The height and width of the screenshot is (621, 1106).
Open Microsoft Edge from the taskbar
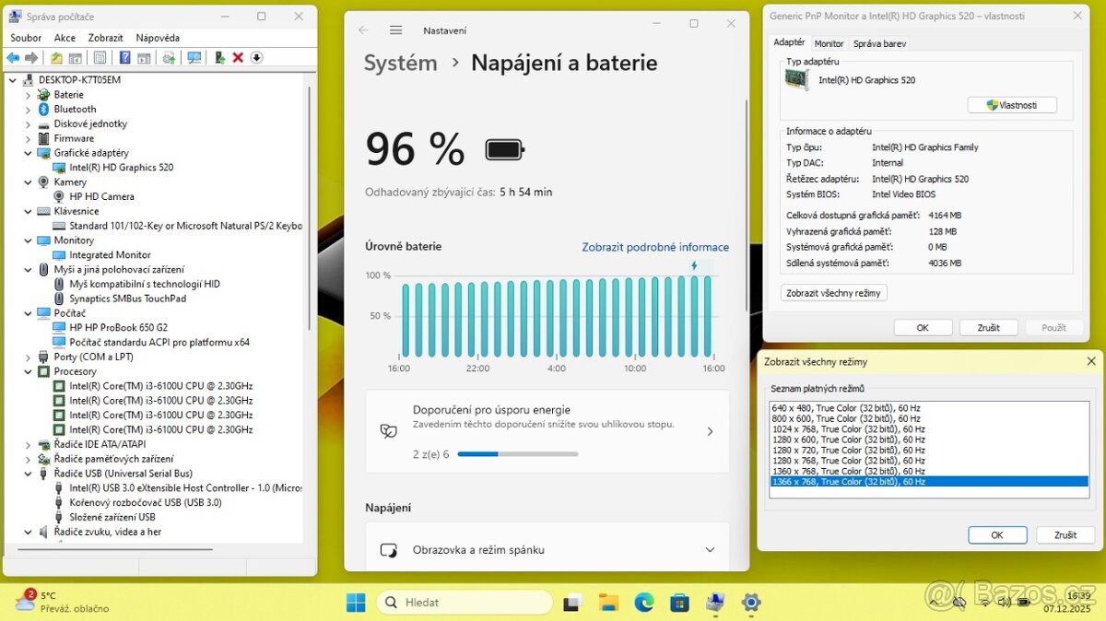[643, 602]
